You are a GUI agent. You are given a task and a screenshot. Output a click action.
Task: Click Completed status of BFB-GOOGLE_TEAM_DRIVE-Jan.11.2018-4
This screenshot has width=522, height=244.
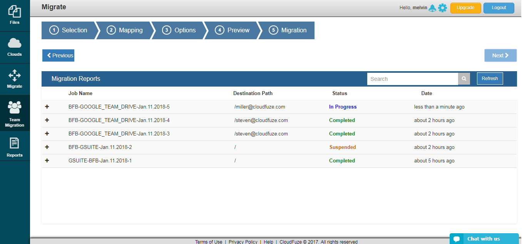click(x=342, y=120)
